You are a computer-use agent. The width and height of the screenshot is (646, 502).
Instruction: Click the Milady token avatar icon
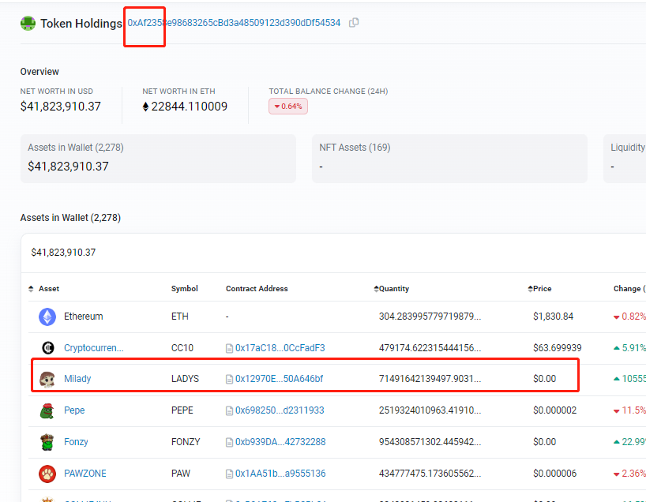[x=47, y=379]
